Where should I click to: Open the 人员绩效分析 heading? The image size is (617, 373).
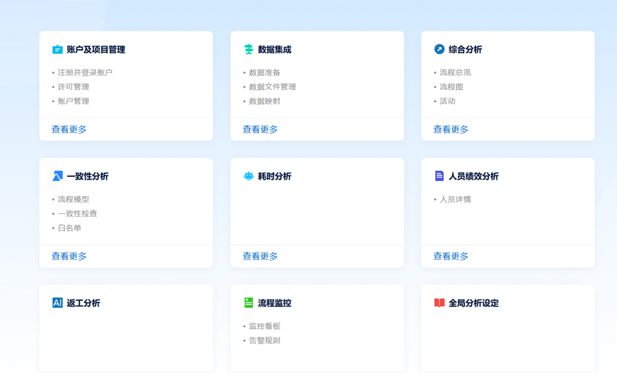(474, 176)
